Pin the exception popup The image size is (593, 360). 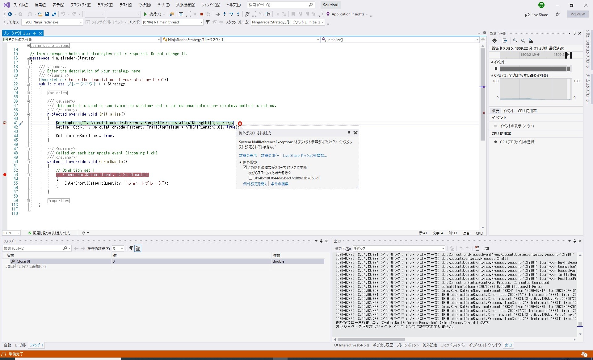[x=349, y=133]
